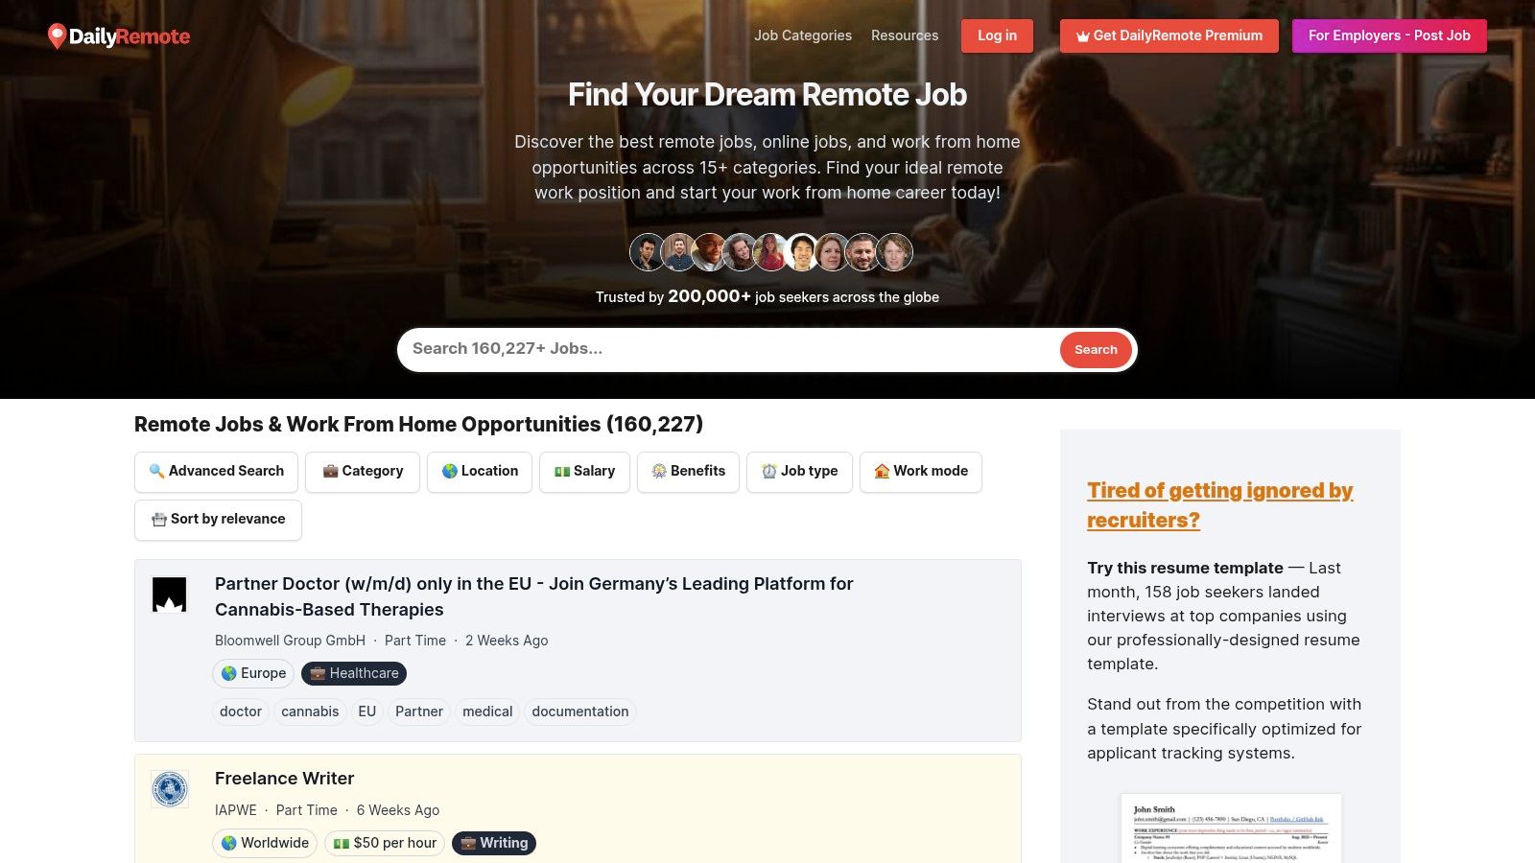
Task: Expand the Sort by relevance menu
Action: point(218,519)
